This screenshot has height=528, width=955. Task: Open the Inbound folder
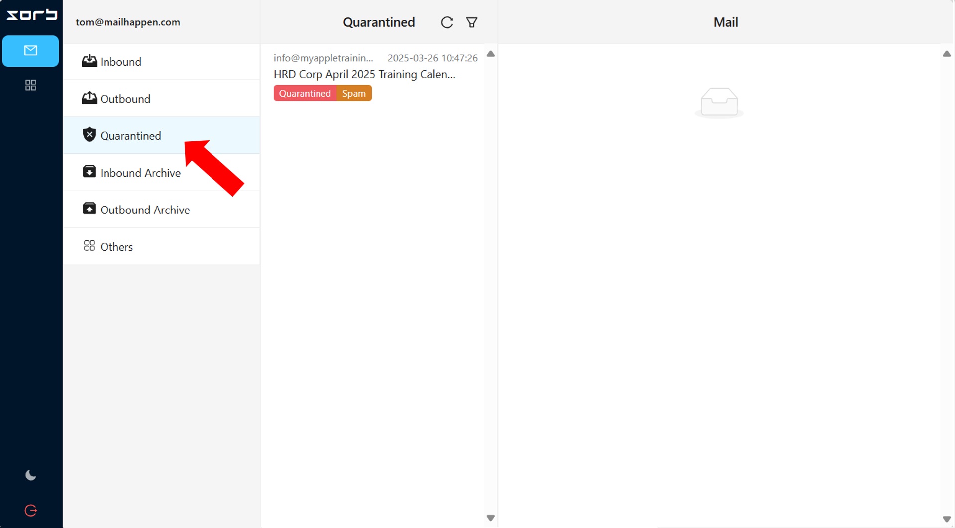click(x=120, y=62)
